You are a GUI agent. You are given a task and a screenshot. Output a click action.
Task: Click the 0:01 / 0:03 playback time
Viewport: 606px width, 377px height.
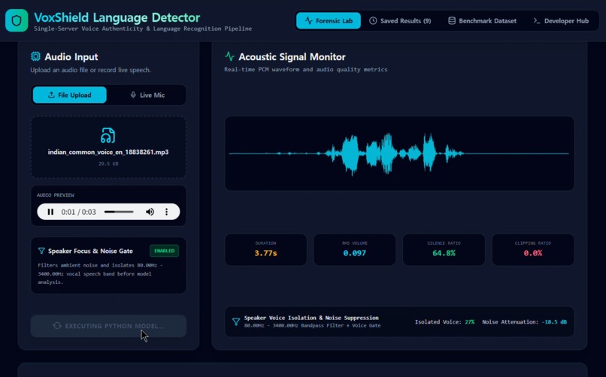pyautogui.click(x=78, y=212)
